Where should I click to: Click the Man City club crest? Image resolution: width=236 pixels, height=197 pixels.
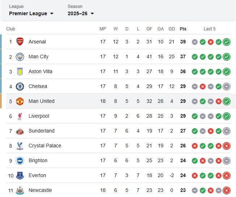(x=20, y=56)
